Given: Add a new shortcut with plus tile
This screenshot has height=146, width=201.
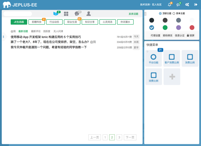Looking at the screenshot, I should pos(172,77).
